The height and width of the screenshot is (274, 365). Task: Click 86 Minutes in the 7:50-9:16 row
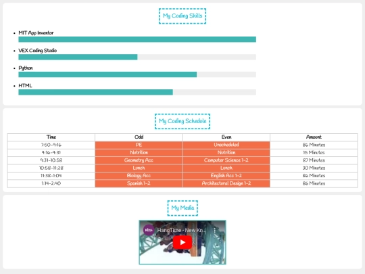(x=314, y=145)
